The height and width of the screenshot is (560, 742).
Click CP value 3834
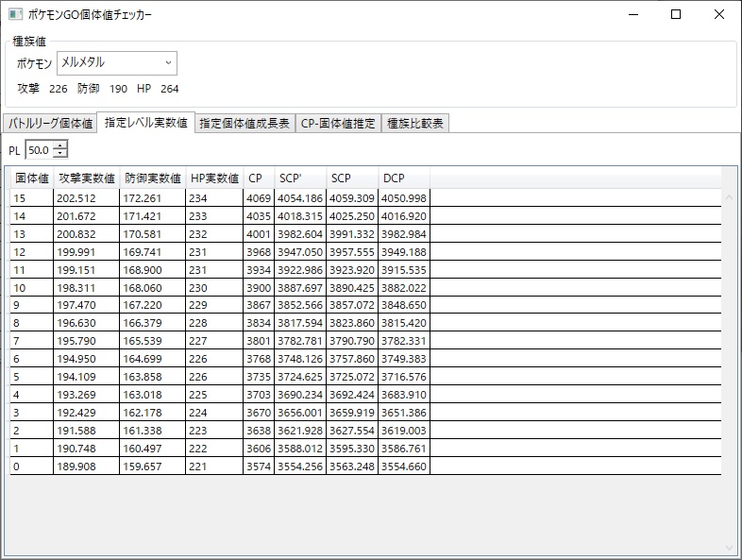pos(259,323)
